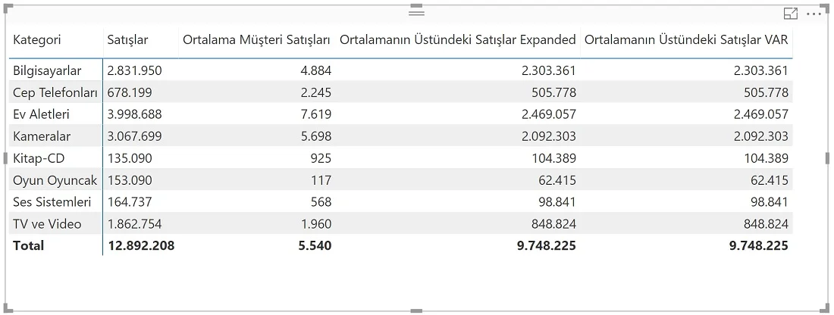Viewport: 834px width, 315px height.
Task: Click the Ortalamanın Üstündeki Satışlar Expanded header
Action: pos(457,39)
